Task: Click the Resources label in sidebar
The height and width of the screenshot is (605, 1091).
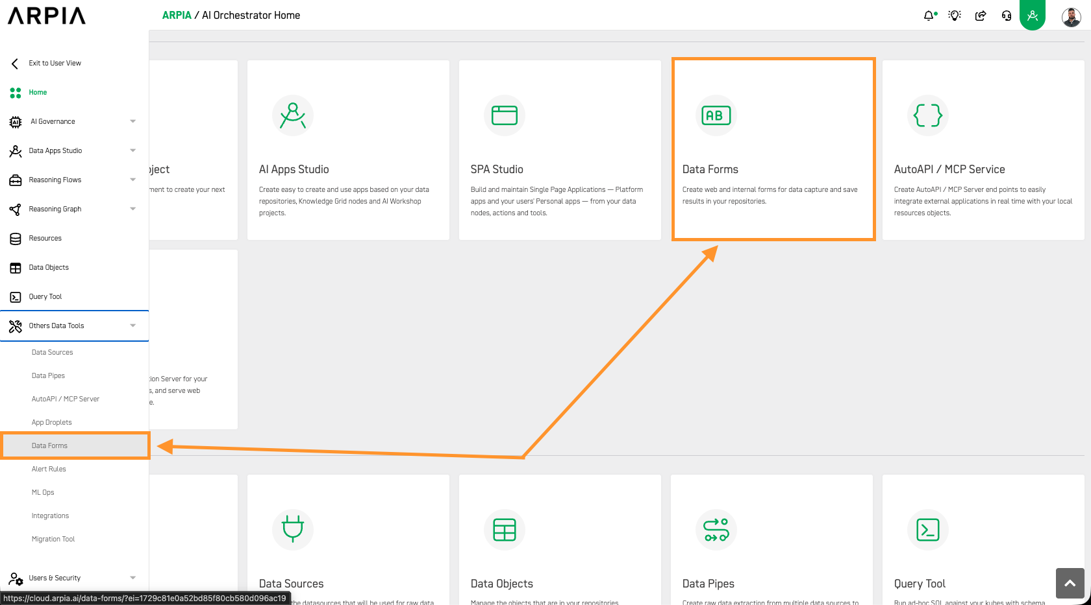Action: point(45,239)
